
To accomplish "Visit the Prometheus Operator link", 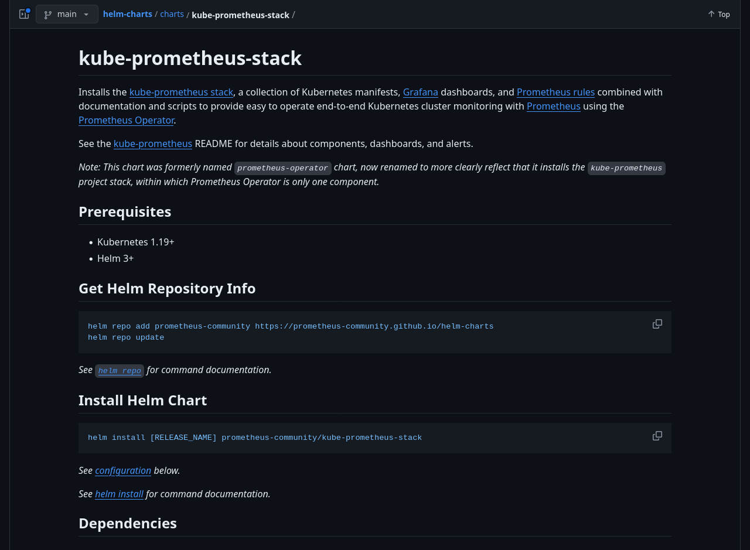I will click(126, 120).
